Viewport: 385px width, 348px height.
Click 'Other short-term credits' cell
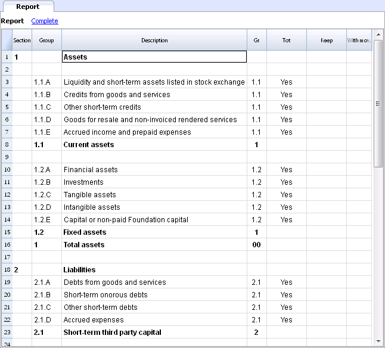pyautogui.click(x=154, y=107)
